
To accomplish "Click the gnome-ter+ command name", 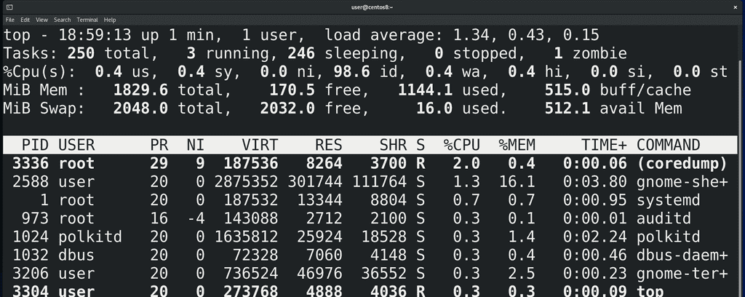I will point(682,273).
